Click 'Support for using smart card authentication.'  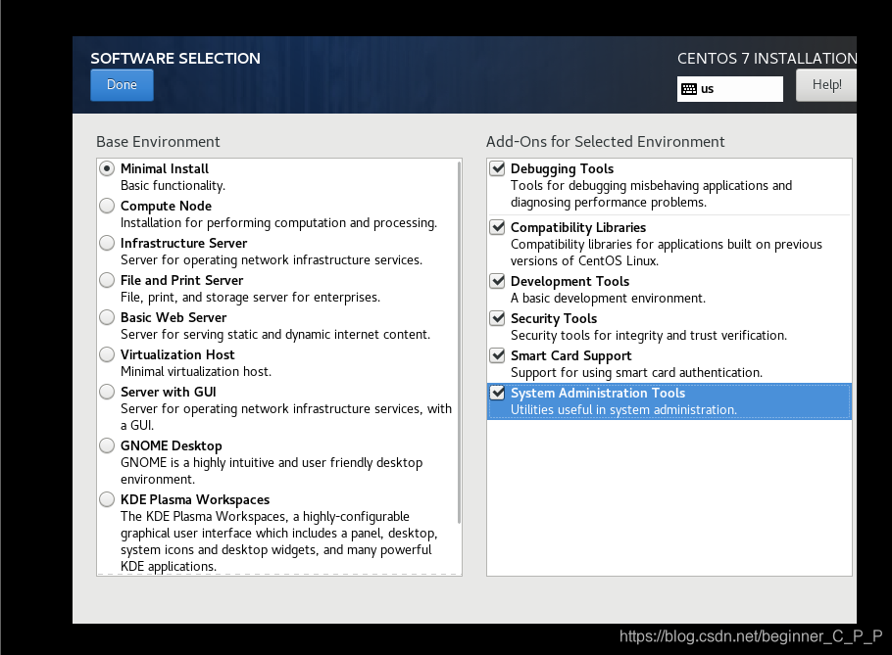pos(636,373)
